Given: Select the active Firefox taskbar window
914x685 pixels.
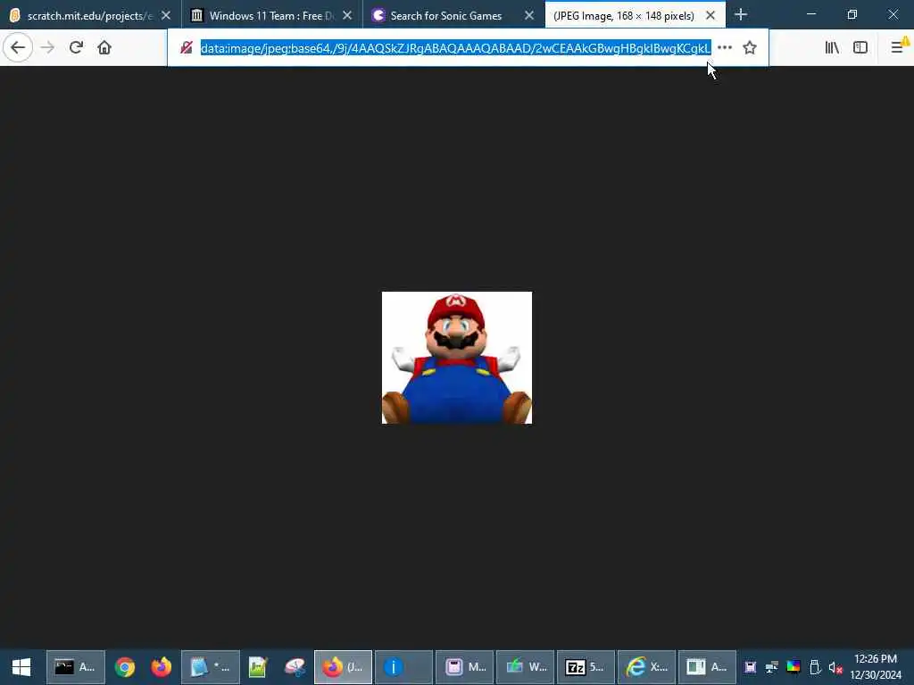Looking at the screenshot, I should (343, 667).
